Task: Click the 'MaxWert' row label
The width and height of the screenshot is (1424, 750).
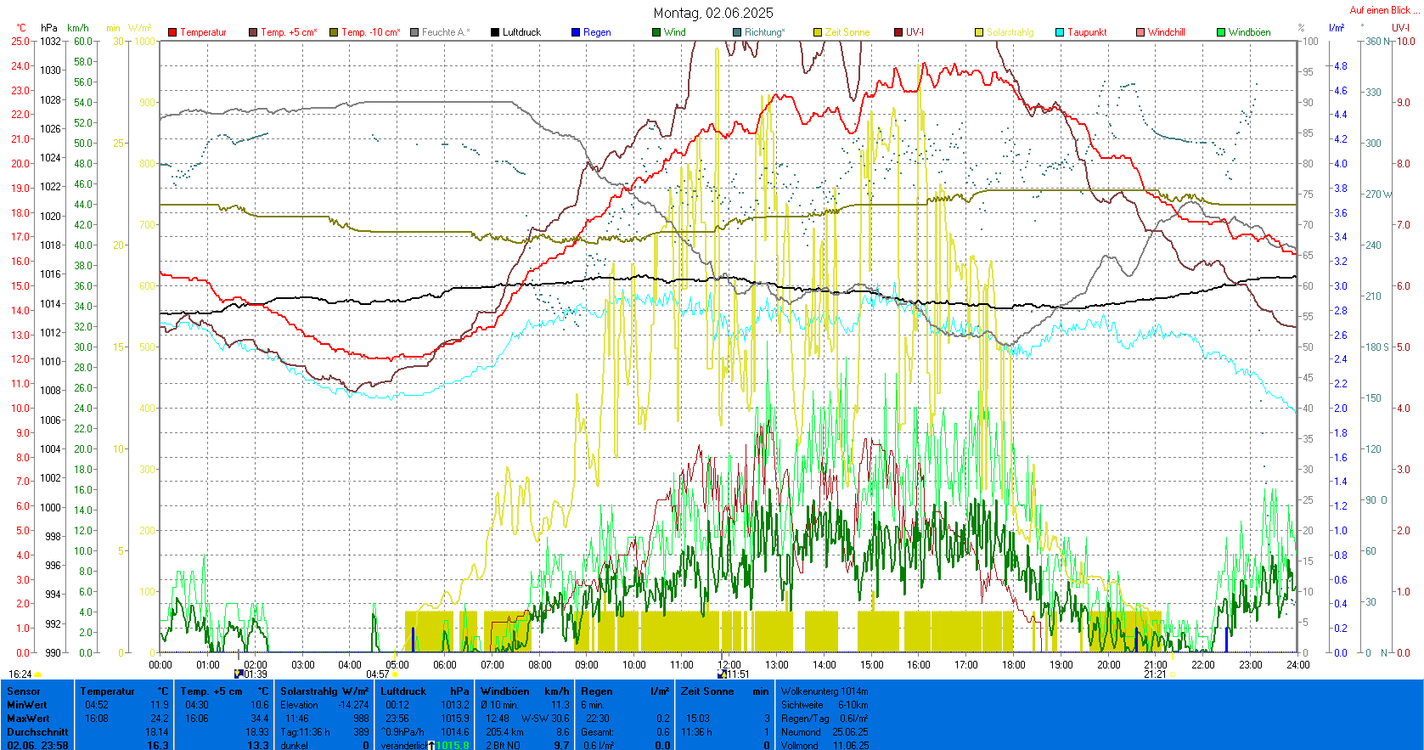Action: click(x=28, y=719)
